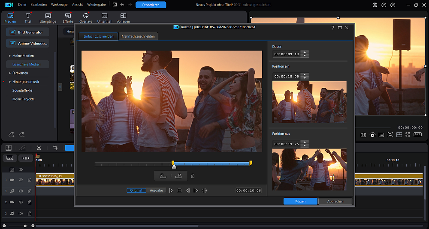Click the yellow mark-in handle on trim bar
429x229 pixels.
(172, 163)
